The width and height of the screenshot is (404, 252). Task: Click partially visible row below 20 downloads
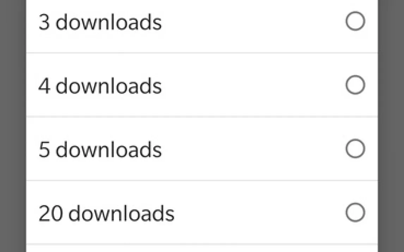202,248
